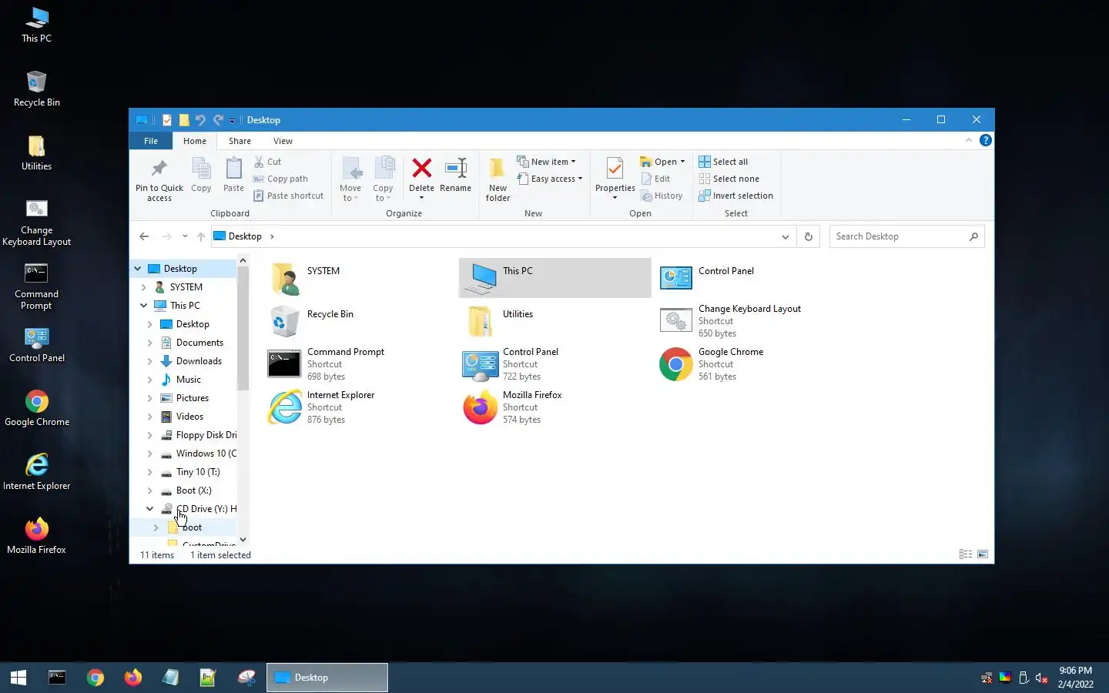Select Videos in the navigation pane
This screenshot has height=693, width=1109.
point(189,417)
